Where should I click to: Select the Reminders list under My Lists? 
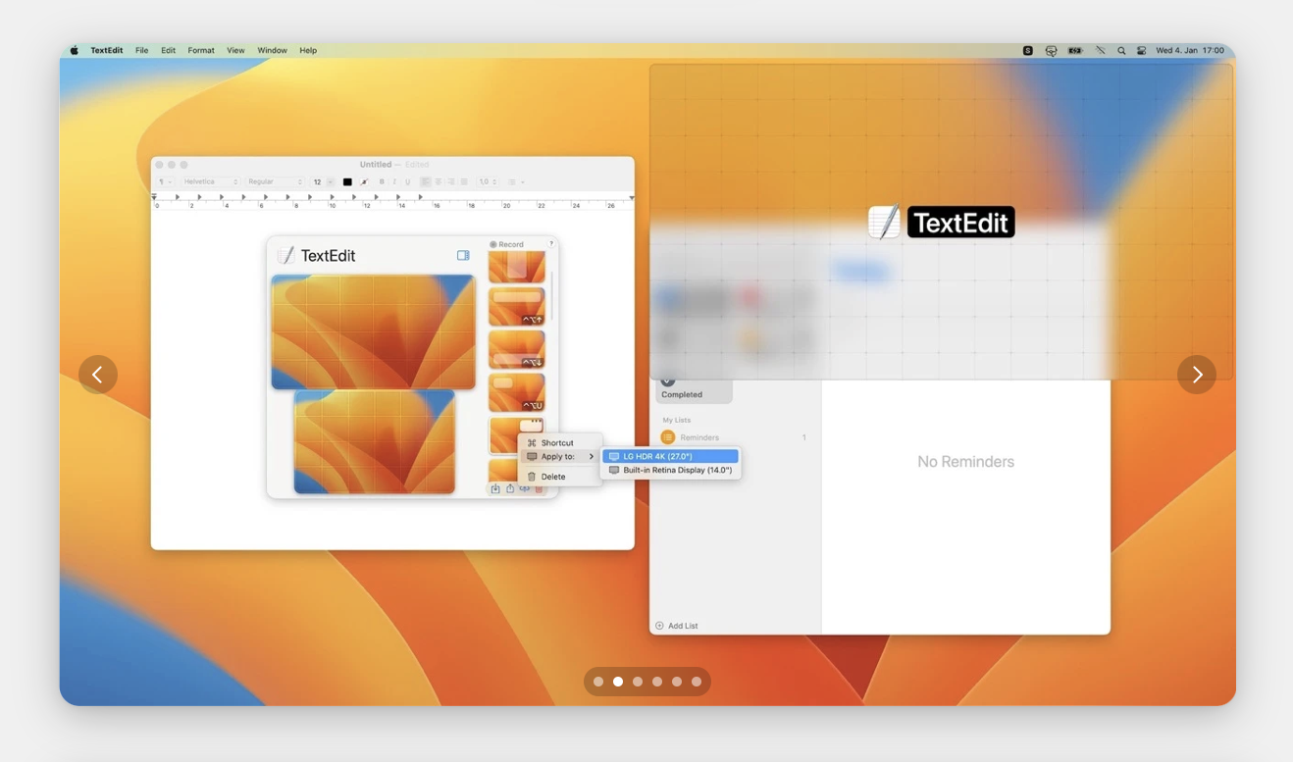(x=735, y=437)
